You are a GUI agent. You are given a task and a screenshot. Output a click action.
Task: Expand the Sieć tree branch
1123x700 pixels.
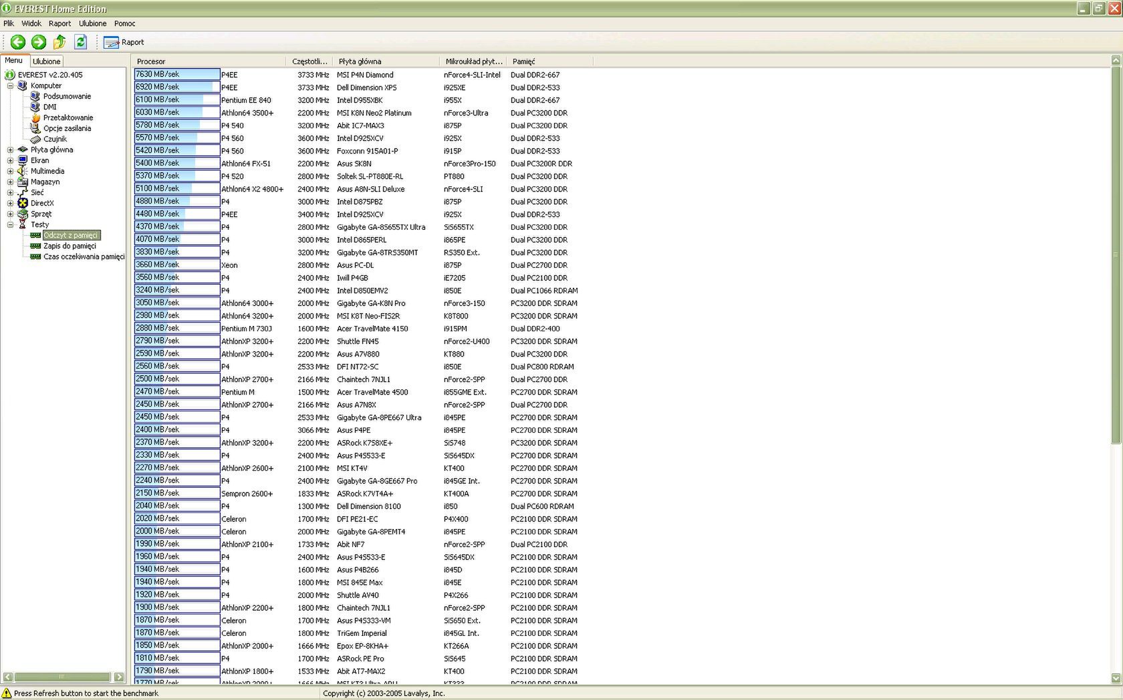coord(10,192)
